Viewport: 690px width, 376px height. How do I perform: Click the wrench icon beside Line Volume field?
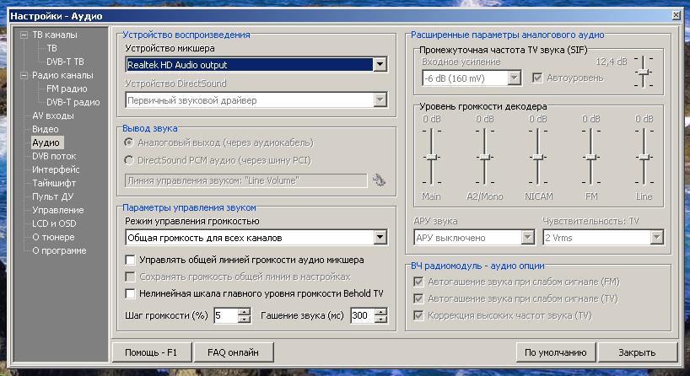coord(379,180)
